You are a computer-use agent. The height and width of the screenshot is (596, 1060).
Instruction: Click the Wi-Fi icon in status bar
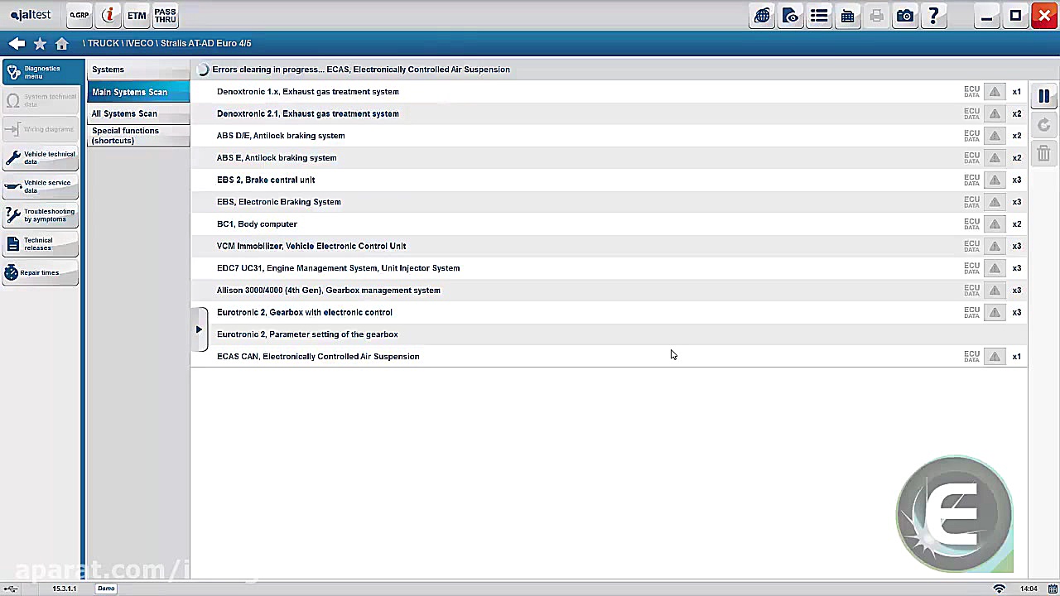coord(1000,589)
